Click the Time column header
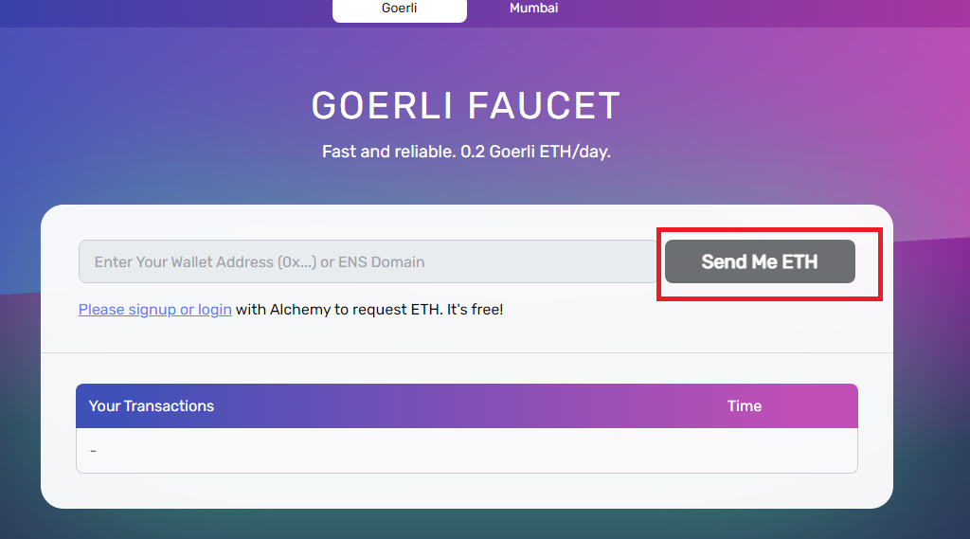Screen dimensions: 970x539 click(x=745, y=406)
